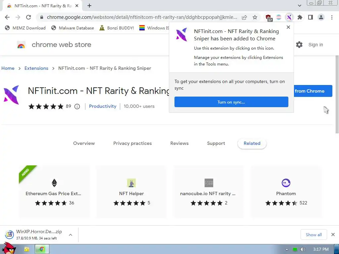Open the Windows bookmark with rainbow flag
The width and height of the screenshot is (339, 254).
tap(154, 28)
